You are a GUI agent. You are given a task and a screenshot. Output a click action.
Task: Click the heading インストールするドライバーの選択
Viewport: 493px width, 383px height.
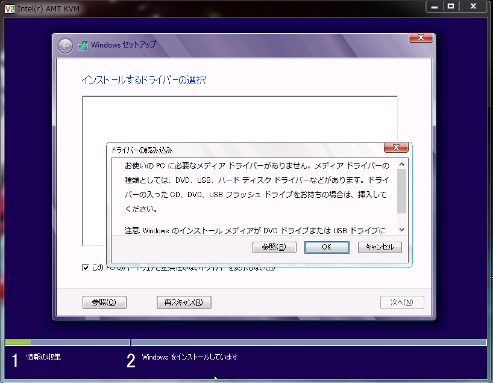coord(143,80)
